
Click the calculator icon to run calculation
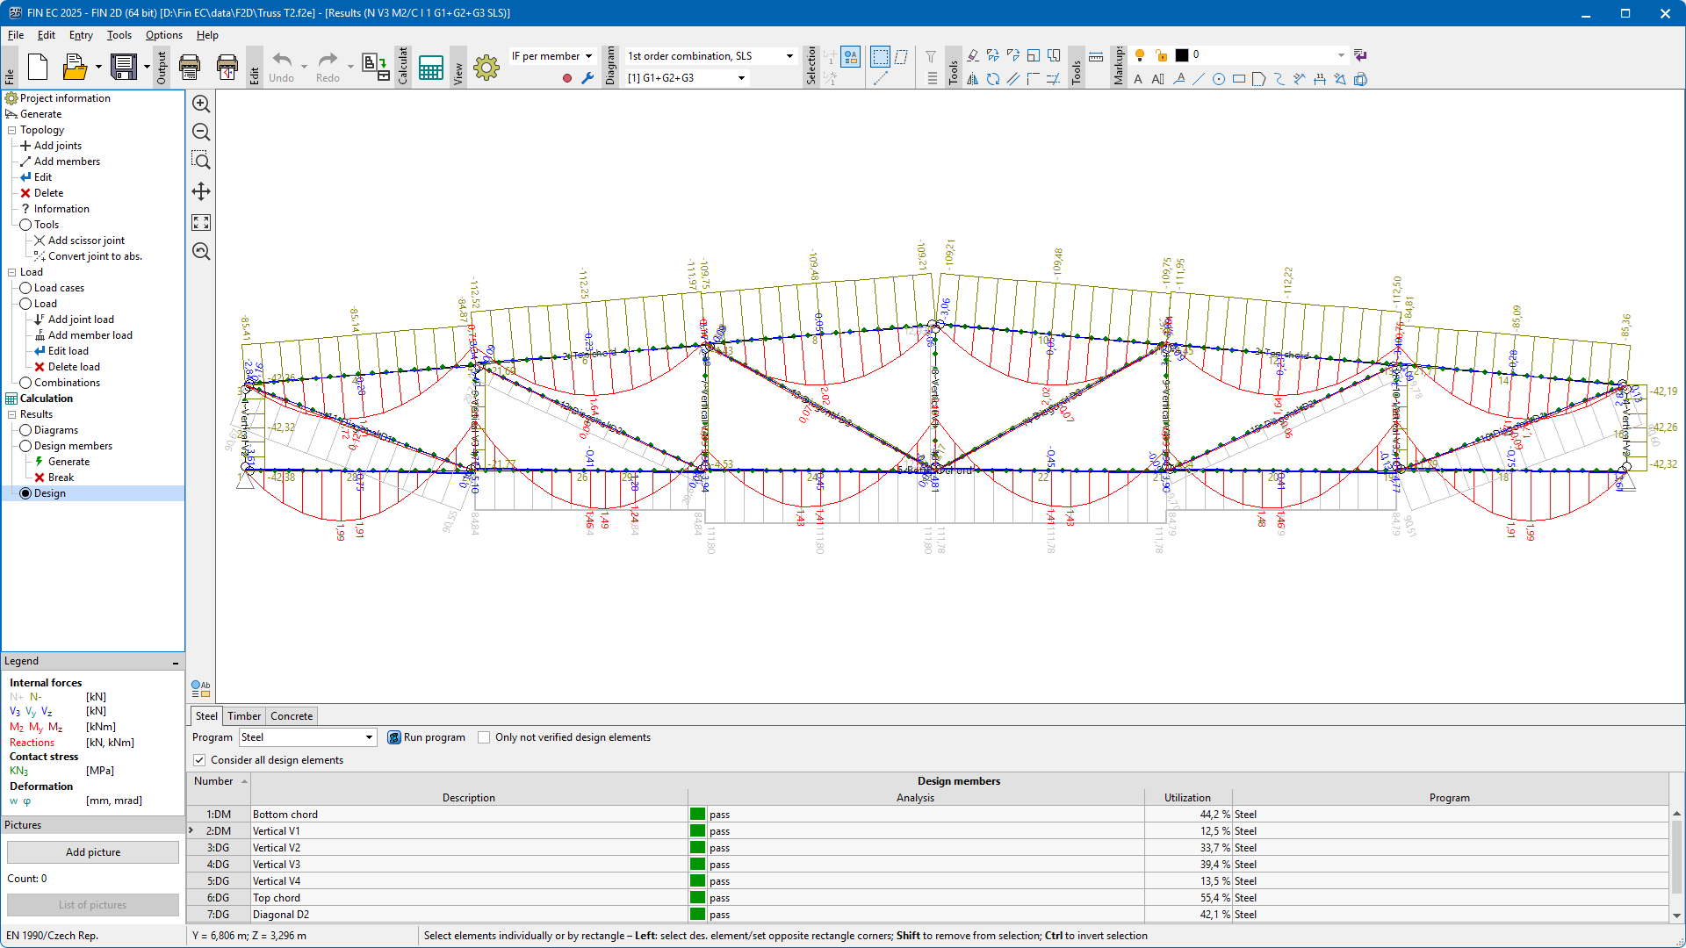pos(430,68)
